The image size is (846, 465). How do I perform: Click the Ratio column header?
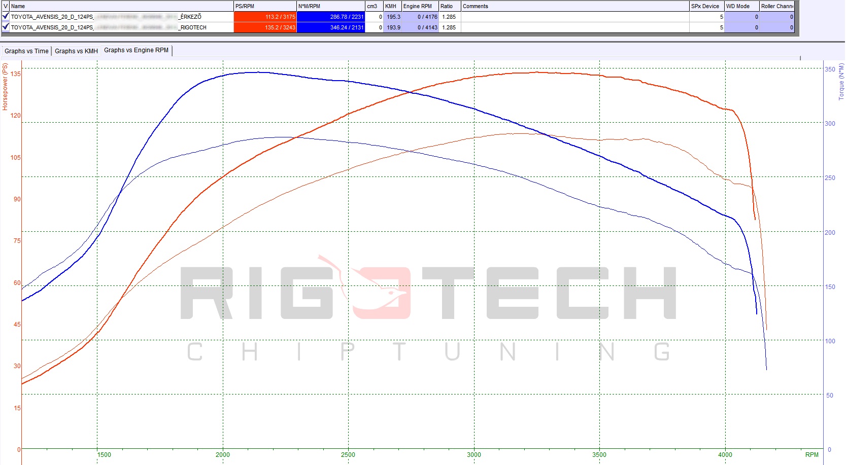coord(450,6)
